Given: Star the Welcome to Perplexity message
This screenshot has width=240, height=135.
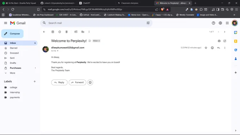Looking at the screenshot, I should (206, 48).
